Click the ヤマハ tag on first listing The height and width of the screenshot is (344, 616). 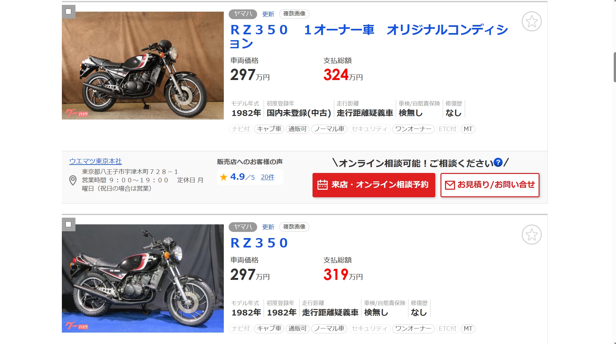click(x=243, y=14)
